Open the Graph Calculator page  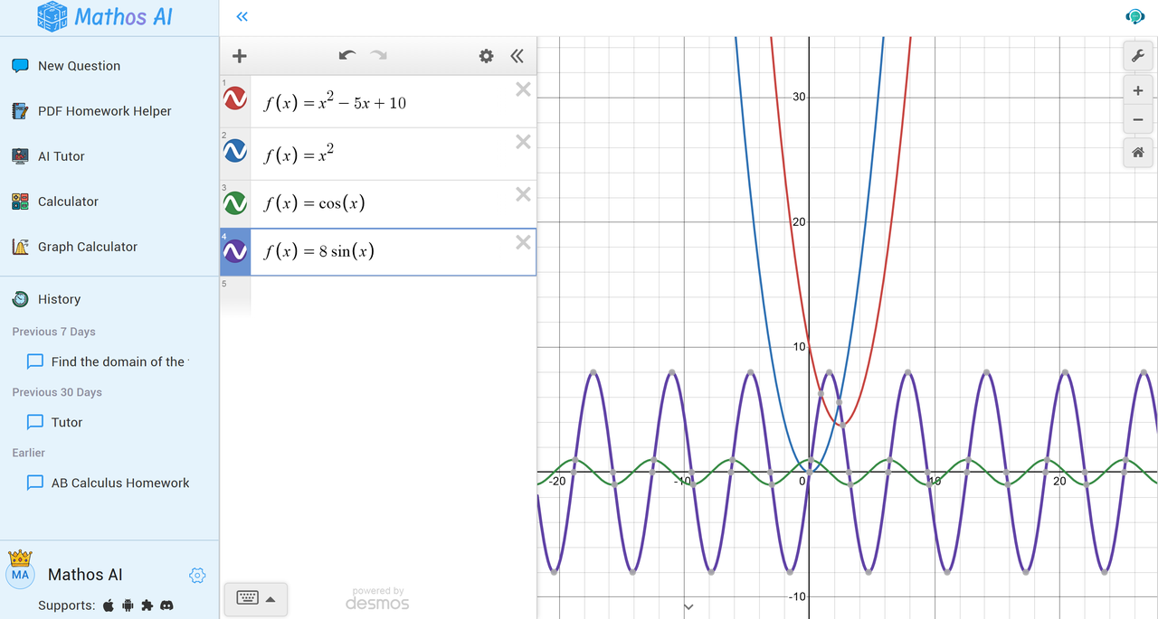pos(87,247)
